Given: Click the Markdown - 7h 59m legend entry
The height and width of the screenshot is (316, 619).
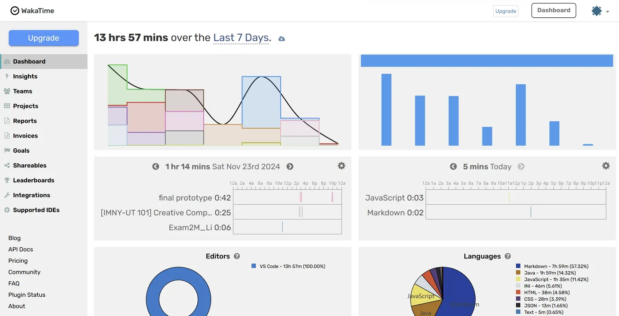Looking at the screenshot, I should point(556,266).
